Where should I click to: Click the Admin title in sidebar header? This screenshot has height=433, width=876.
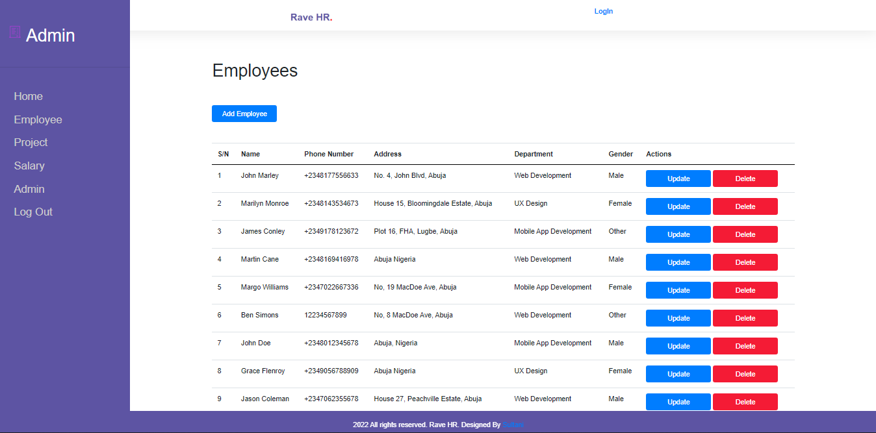(x=51, y=36)
